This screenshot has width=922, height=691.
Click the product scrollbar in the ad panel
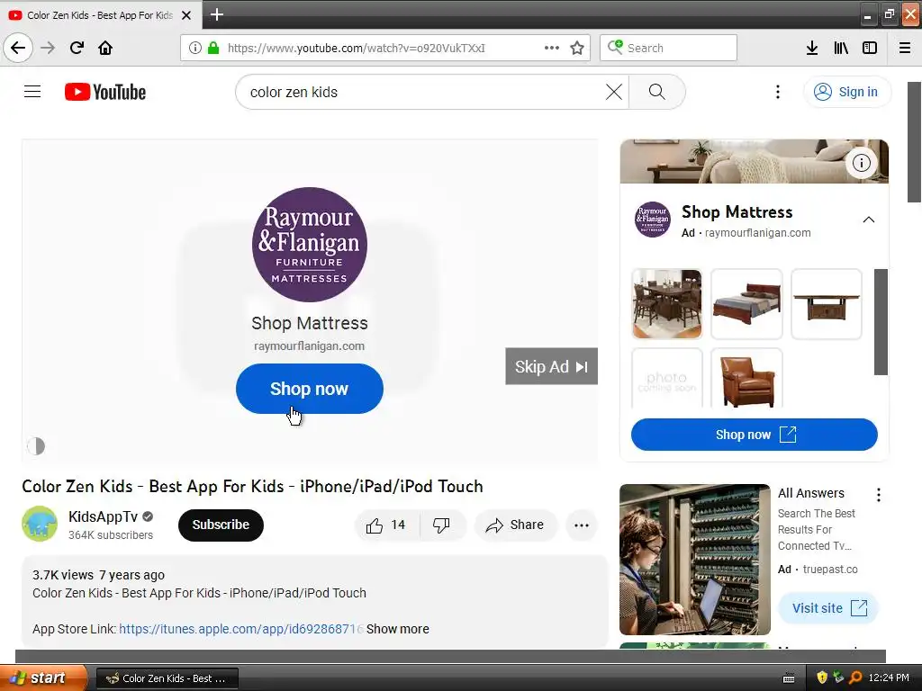[x=881, y=321]
